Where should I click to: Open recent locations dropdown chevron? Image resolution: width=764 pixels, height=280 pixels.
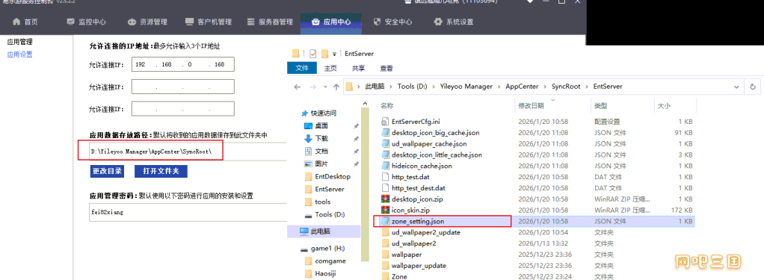click(x=325, y=87)
